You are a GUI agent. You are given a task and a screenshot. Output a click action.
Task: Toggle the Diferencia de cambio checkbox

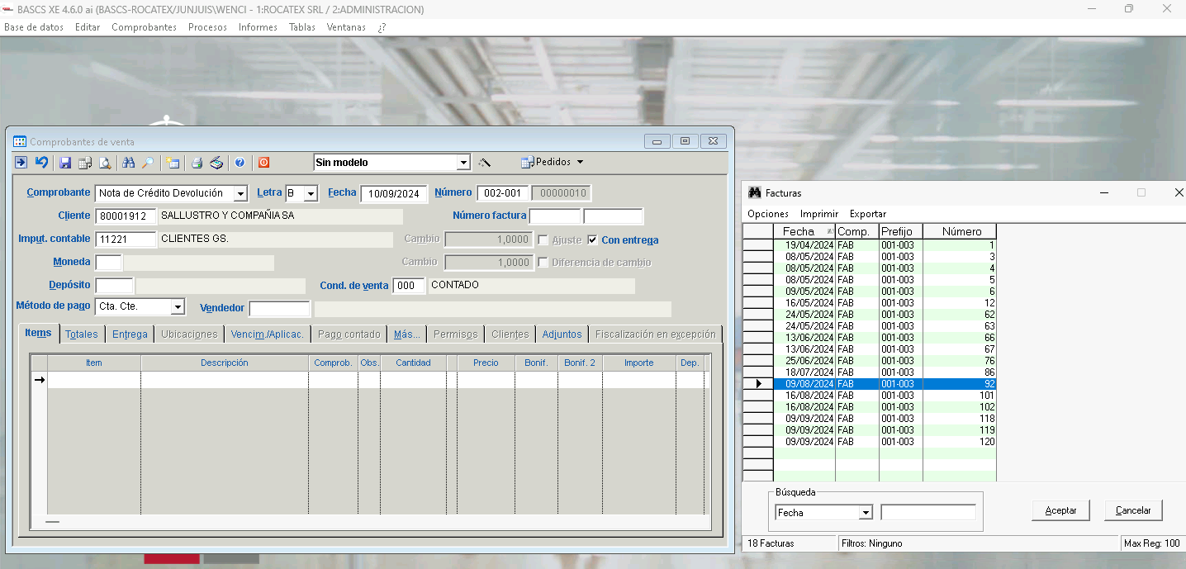(x=543, y=263)
